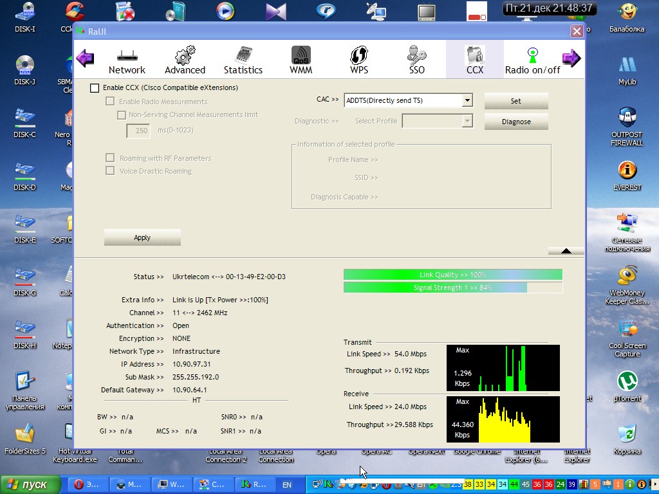Click the Signal Strength 1 bar
Viewport: 659px width, 494px height.
pos(452,288)
